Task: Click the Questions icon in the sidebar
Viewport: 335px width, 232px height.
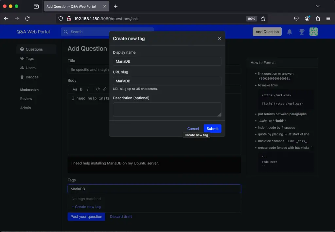Action: click(22, 49)
